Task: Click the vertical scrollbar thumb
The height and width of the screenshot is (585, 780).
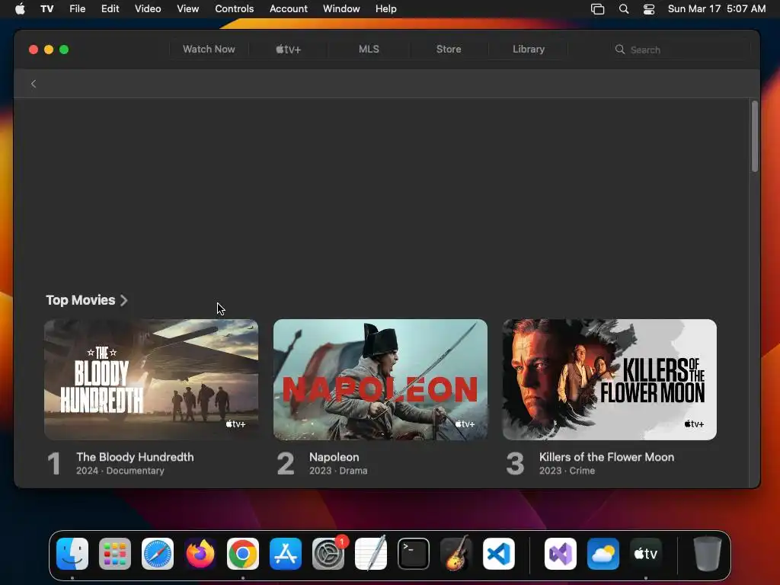Action: tap(755, 136)
